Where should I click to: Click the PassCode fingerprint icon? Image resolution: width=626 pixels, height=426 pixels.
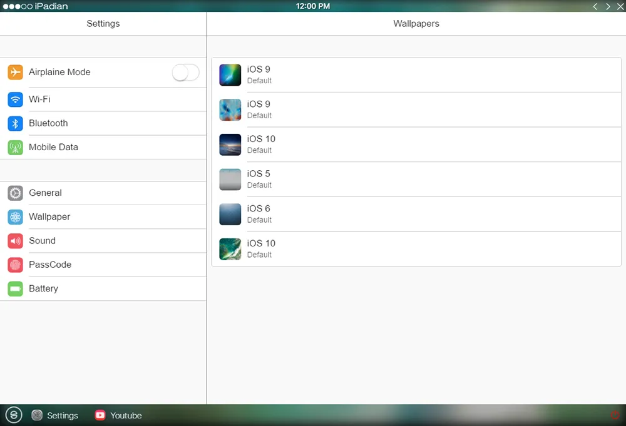(x=15, y=265)
